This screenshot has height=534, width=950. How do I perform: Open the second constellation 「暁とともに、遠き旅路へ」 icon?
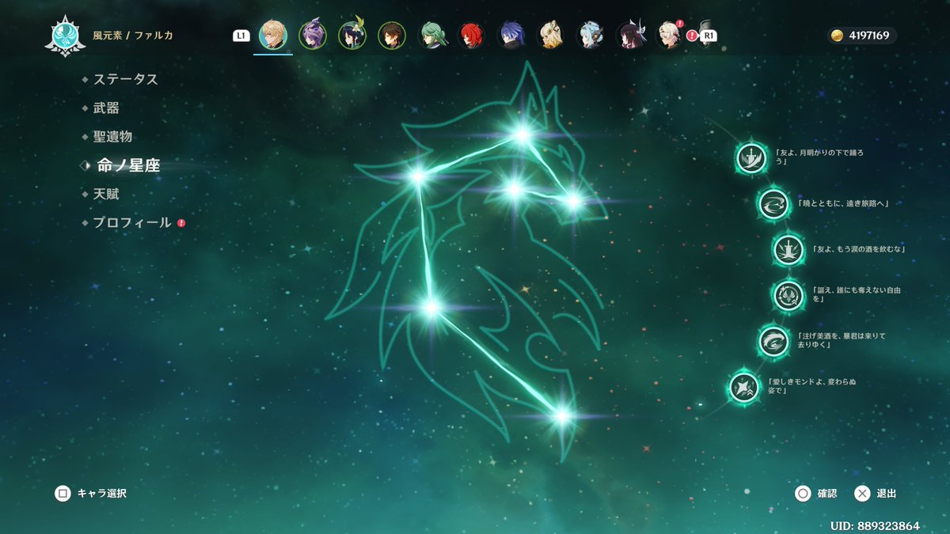(x=772, y=204)
